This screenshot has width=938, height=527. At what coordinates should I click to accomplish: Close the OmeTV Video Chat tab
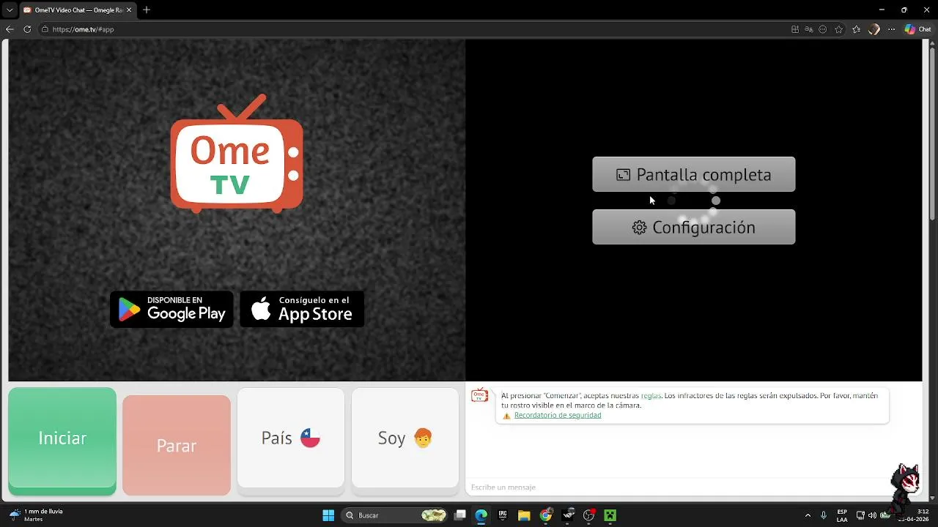tap(129, 10)
